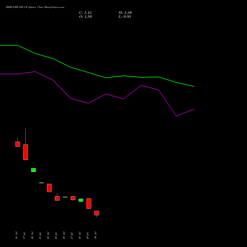Click the green candlestick for 28 Jul

81,200
